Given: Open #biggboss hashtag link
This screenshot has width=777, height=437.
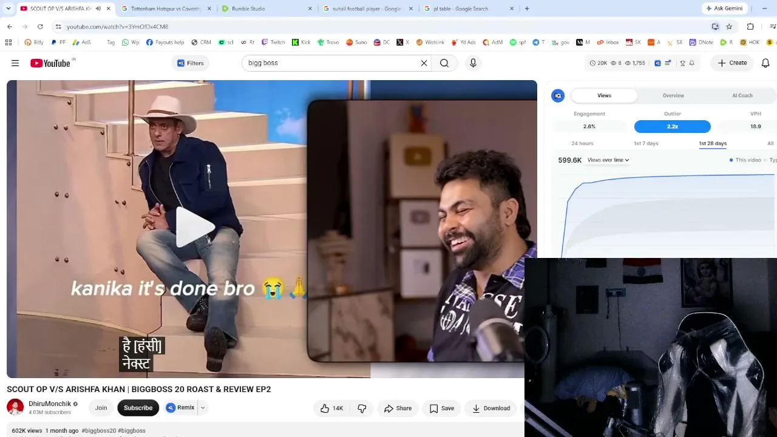Looking at the screenshot, I should (132, 431).
